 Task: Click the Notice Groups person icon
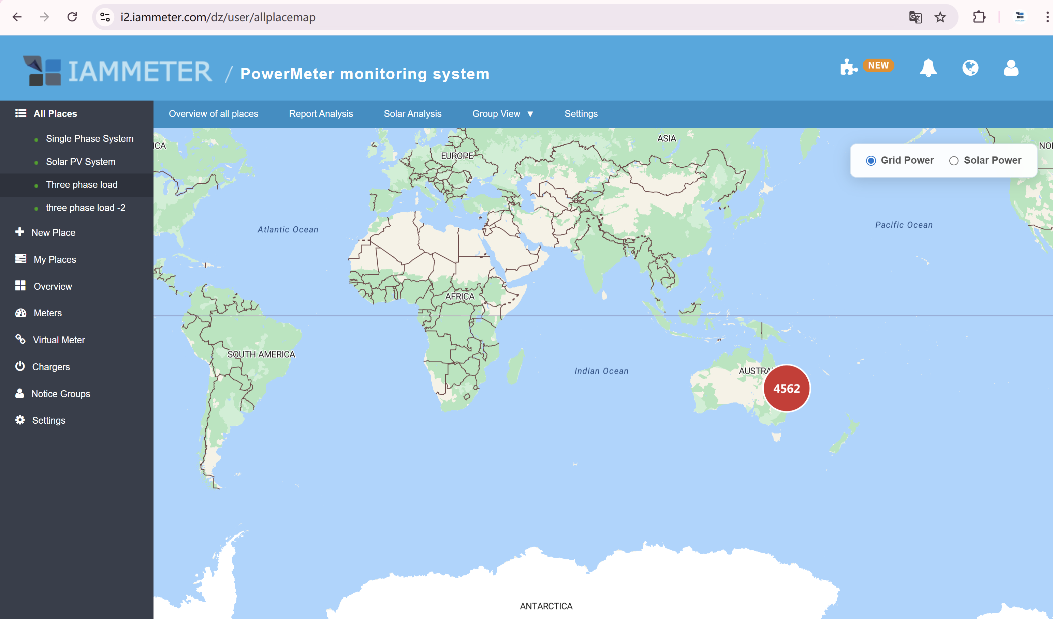pyautogui.click(x=20, y=393)
